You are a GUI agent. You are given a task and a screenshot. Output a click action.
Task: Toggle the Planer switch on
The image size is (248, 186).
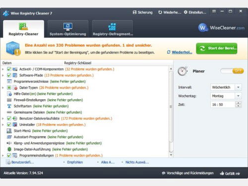tap(232, 71)
